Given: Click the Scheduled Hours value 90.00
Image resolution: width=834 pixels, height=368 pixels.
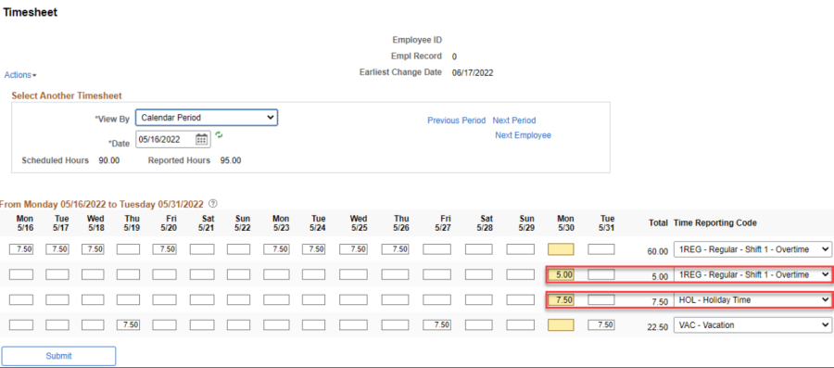Looking at the screenshot, I should [x=109, y=160].
